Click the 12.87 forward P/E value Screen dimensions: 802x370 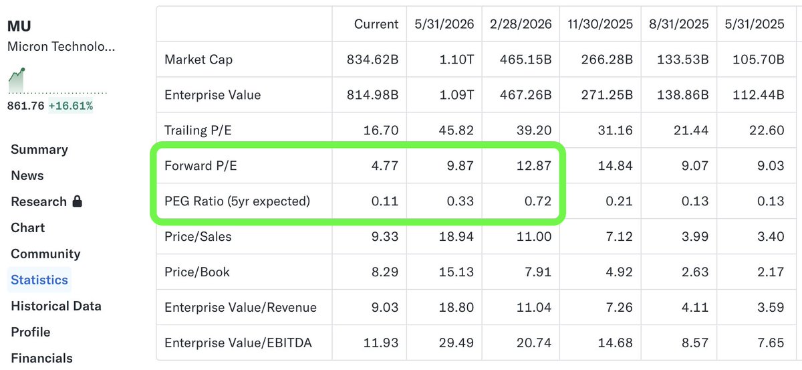(535, 166)
